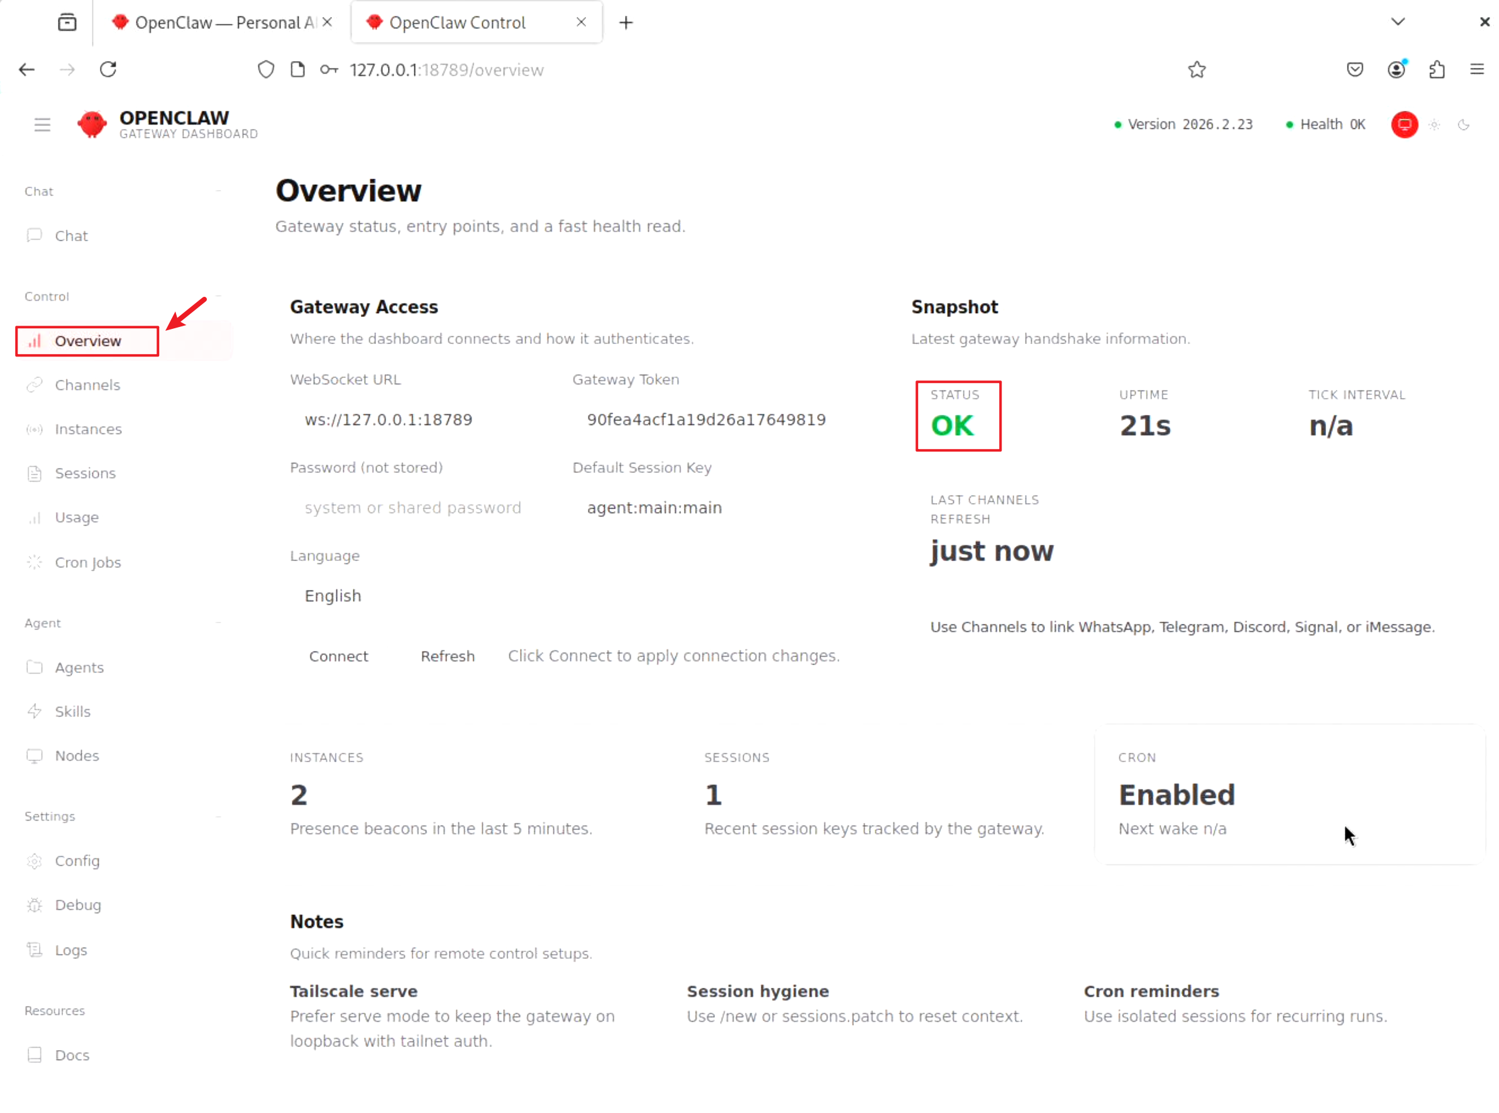This screenshot has height=1113, width=1499.
Task: Switch to dark theme moon toggle
Action: pos(1463,125)
